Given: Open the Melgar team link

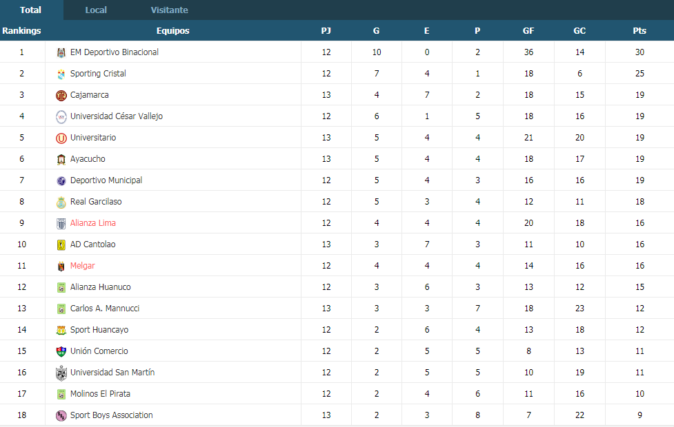Looking at the screenshot, I should (x=83, y=266).
